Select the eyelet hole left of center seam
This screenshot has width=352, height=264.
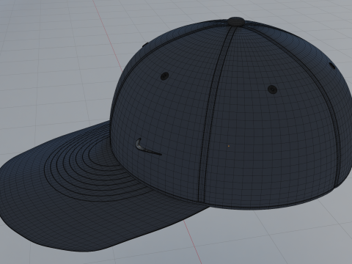click(x=165, y=76)
